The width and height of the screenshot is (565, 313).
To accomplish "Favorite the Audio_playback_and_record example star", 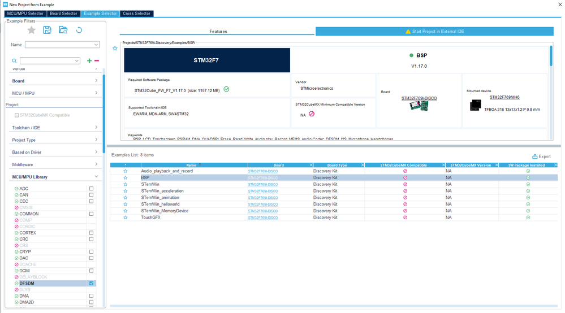I will 126,171.
